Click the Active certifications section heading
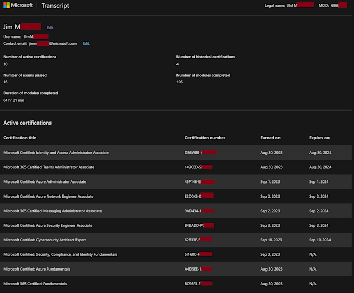 (x=27, y=123)
